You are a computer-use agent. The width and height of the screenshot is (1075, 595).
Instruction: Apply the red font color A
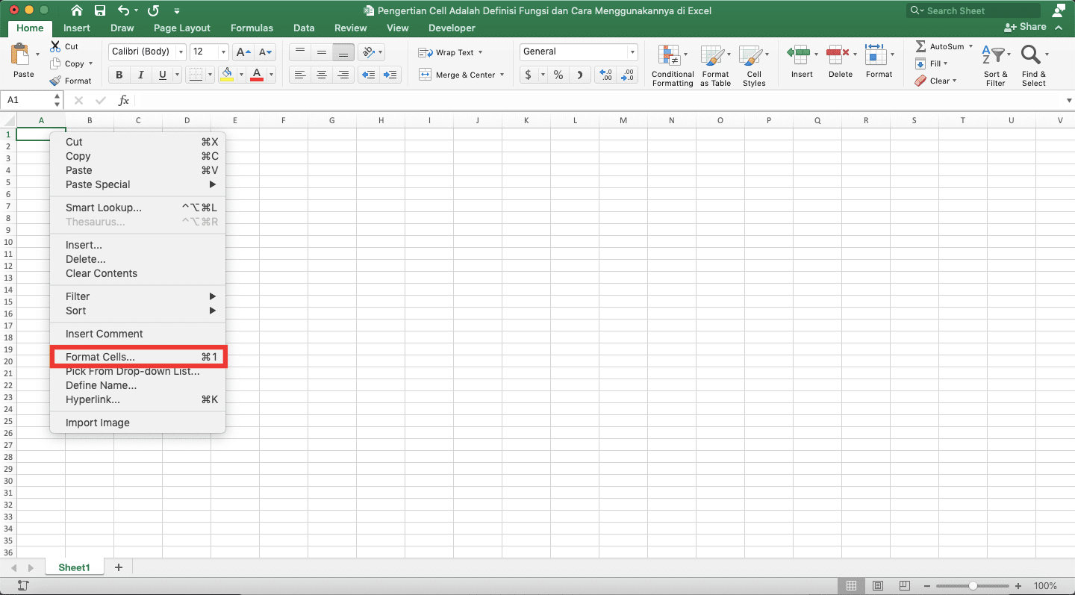click(x=257, y=75)
